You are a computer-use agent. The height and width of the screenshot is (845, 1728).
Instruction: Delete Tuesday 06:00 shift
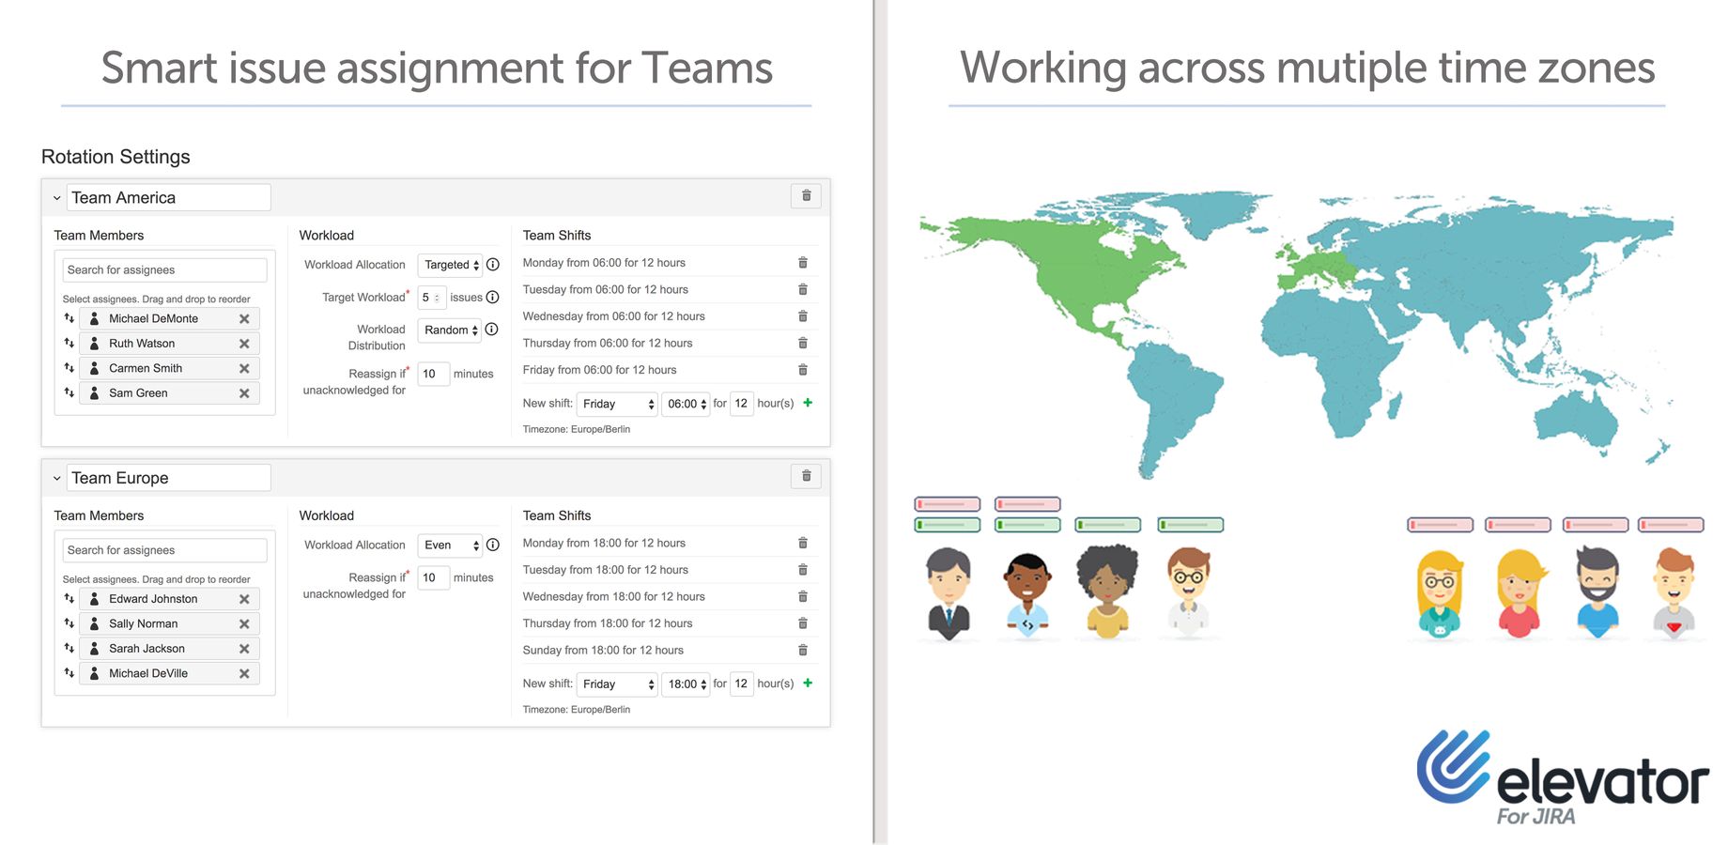point(803,289)
